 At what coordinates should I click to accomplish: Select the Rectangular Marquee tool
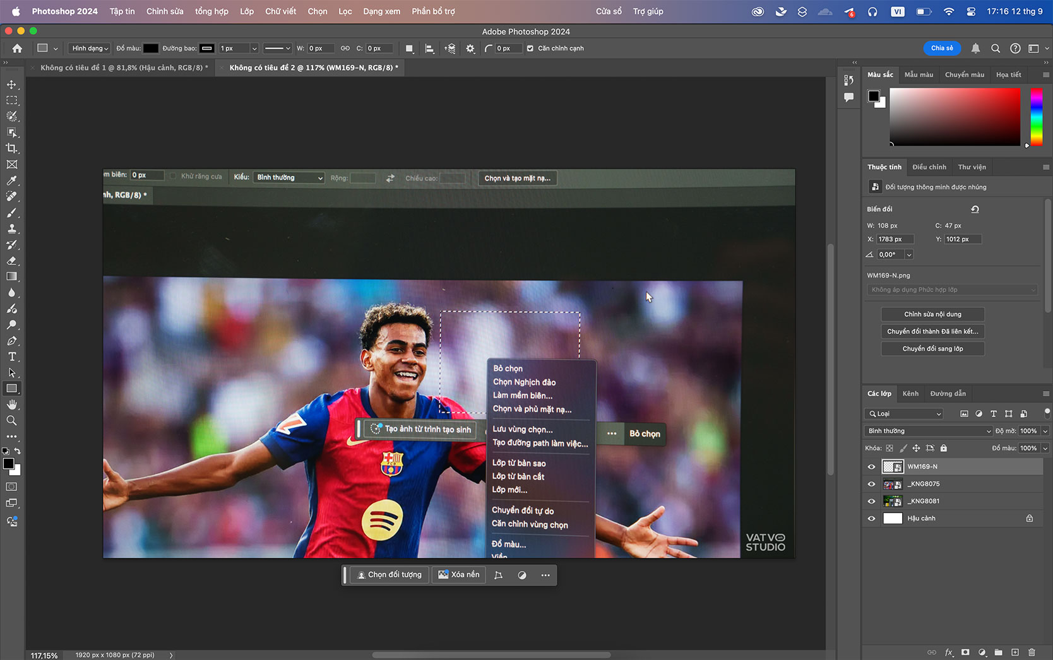pos(11,100)
